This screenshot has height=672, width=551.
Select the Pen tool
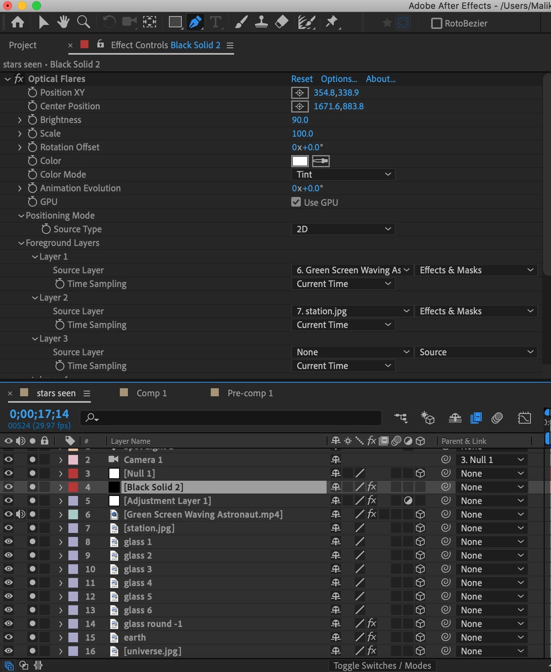click(x=195, y=22)
